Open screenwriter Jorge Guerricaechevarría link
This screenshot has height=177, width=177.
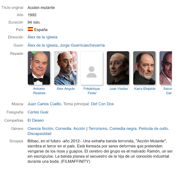82,45
